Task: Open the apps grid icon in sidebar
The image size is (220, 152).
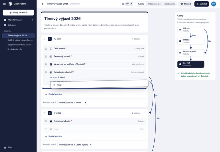Action: click(4, 4)
